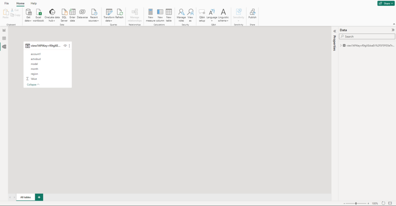This screenshot has width=396, height=206.
Task: Click Manage relationships
Action: 135,15
